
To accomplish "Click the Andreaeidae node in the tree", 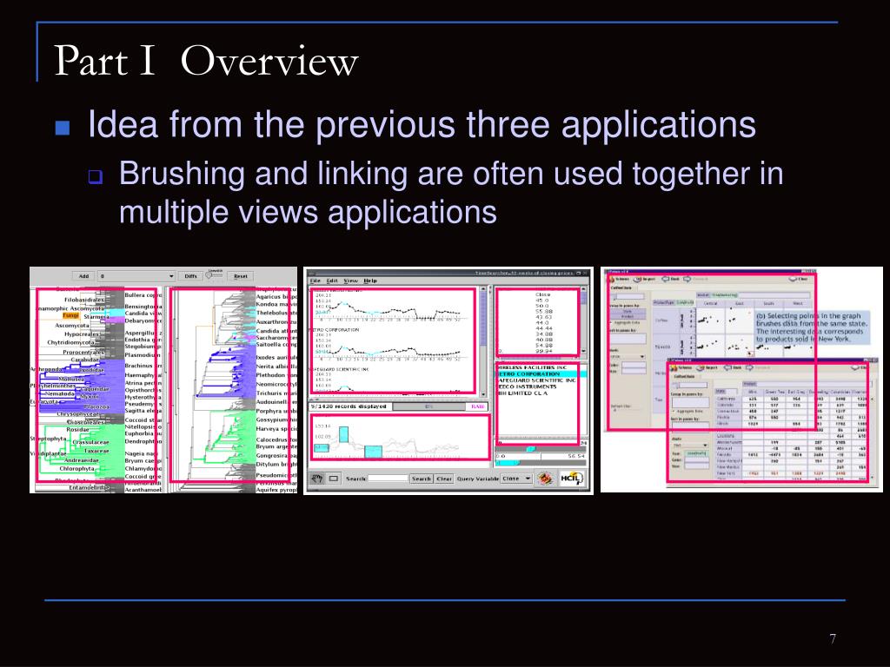I will tap(81, 460).
